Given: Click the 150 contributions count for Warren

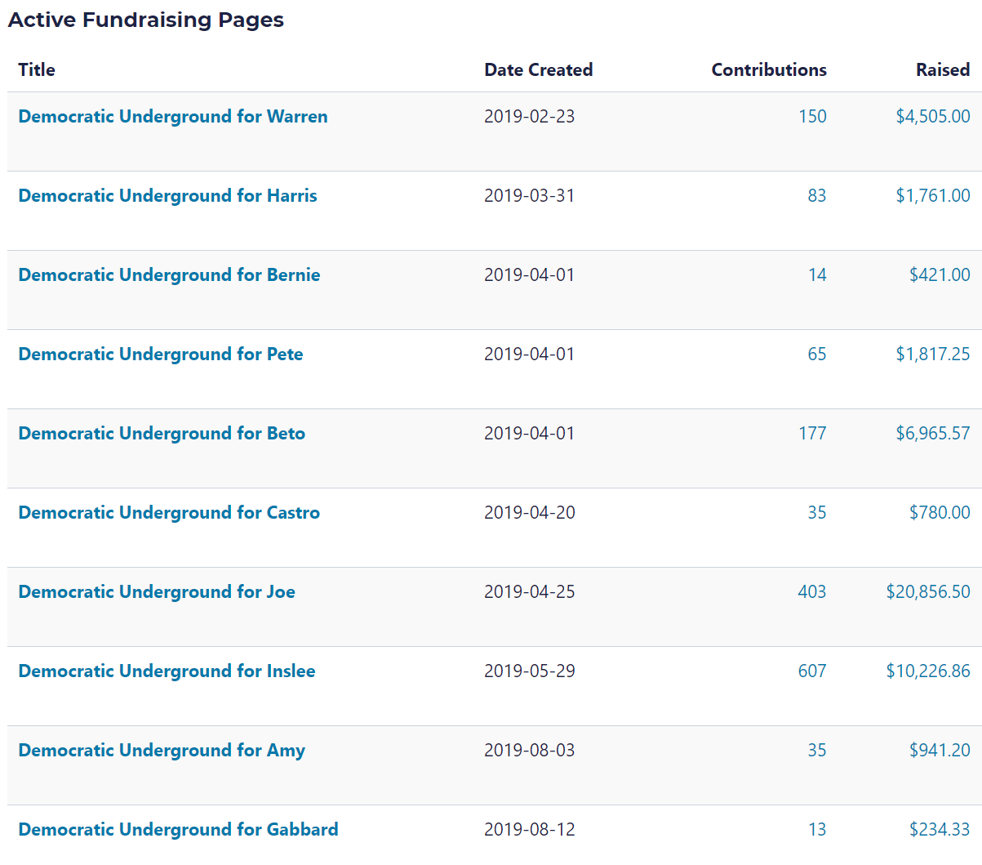Looking at the screenshot, I should pos(812,117).
